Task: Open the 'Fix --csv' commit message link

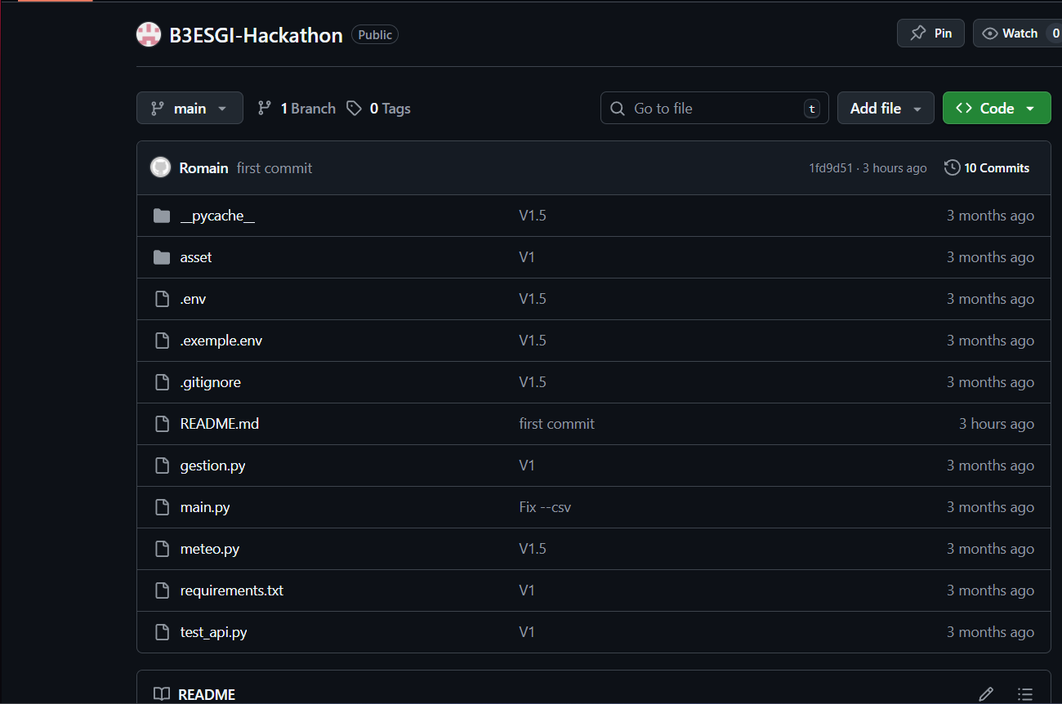Action: (x=545, y=507)
